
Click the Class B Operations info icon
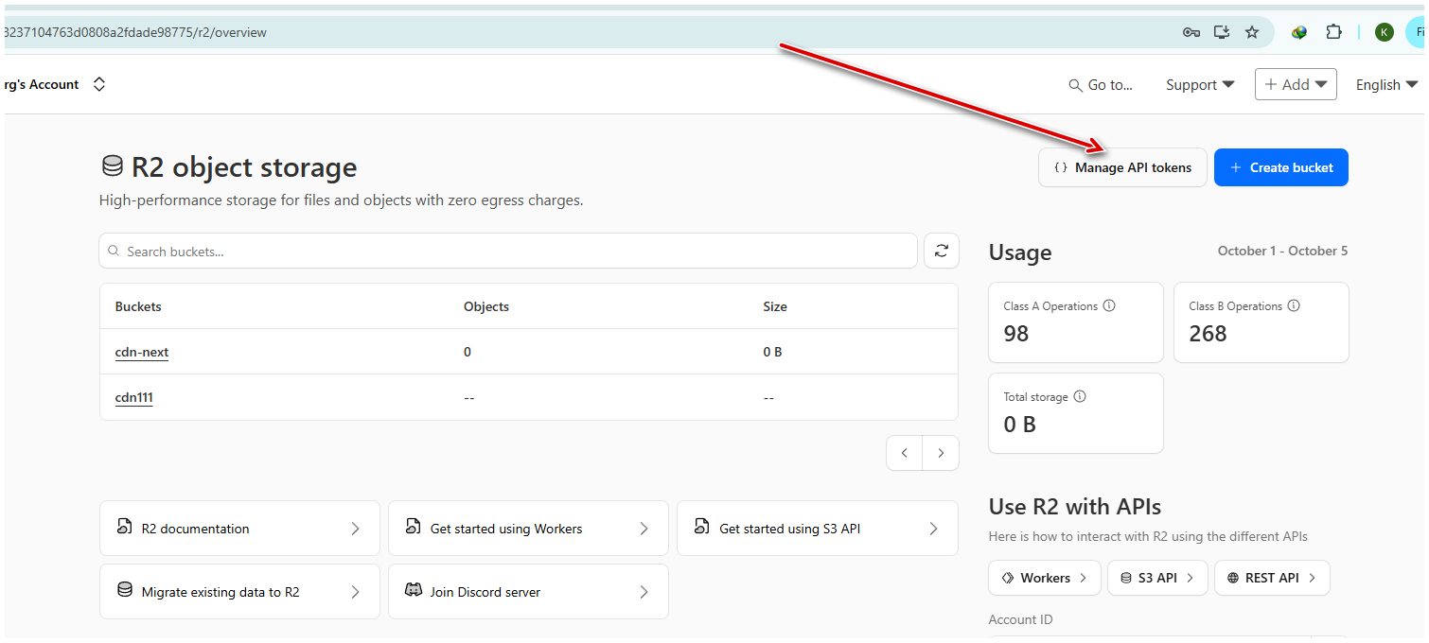1294,306
